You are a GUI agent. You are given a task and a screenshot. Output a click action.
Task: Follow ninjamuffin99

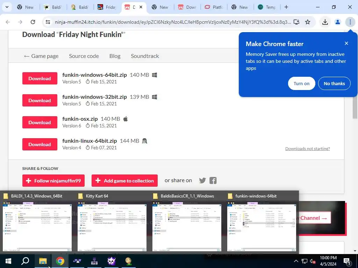tap(53, 181)
